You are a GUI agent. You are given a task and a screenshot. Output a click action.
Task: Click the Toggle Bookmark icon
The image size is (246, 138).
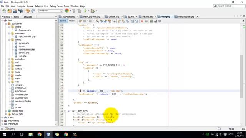point(127,21)
